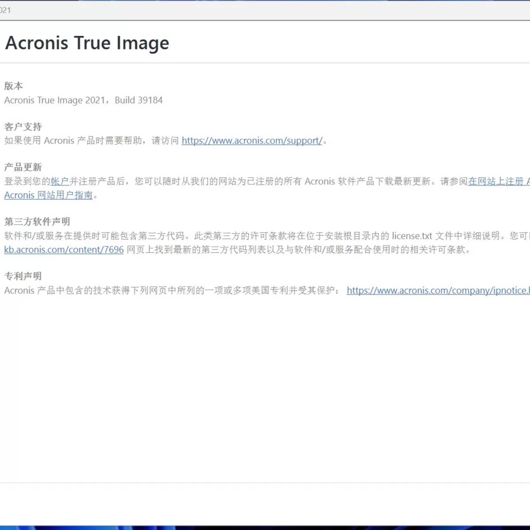
Task: Click the license.txt text mention
Action: (412, 236)
